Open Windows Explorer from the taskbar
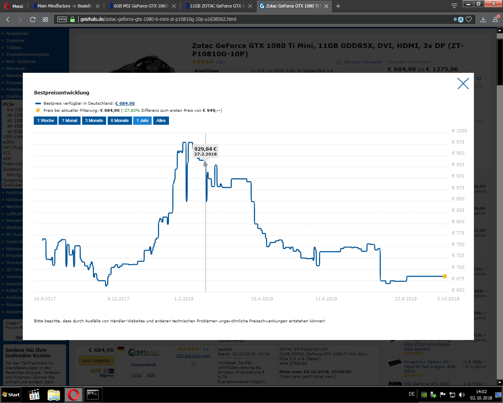 point(54,395)
